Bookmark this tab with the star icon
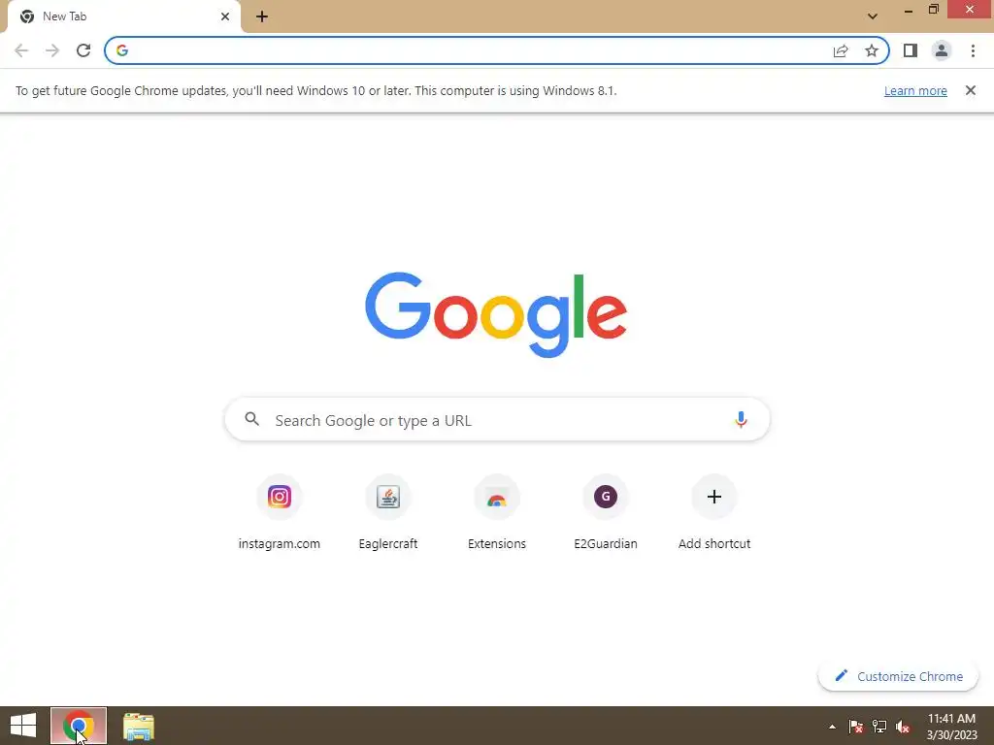This screenshot has width=994, height=745. click(x=872, y=50)
